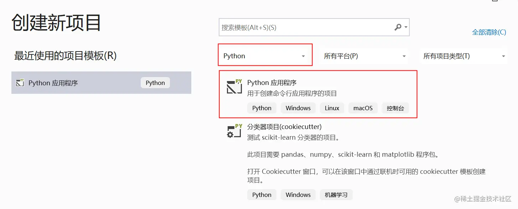518x209 pixels.
Task: Open the search box dropdown arrow
Action: [406, 27]
